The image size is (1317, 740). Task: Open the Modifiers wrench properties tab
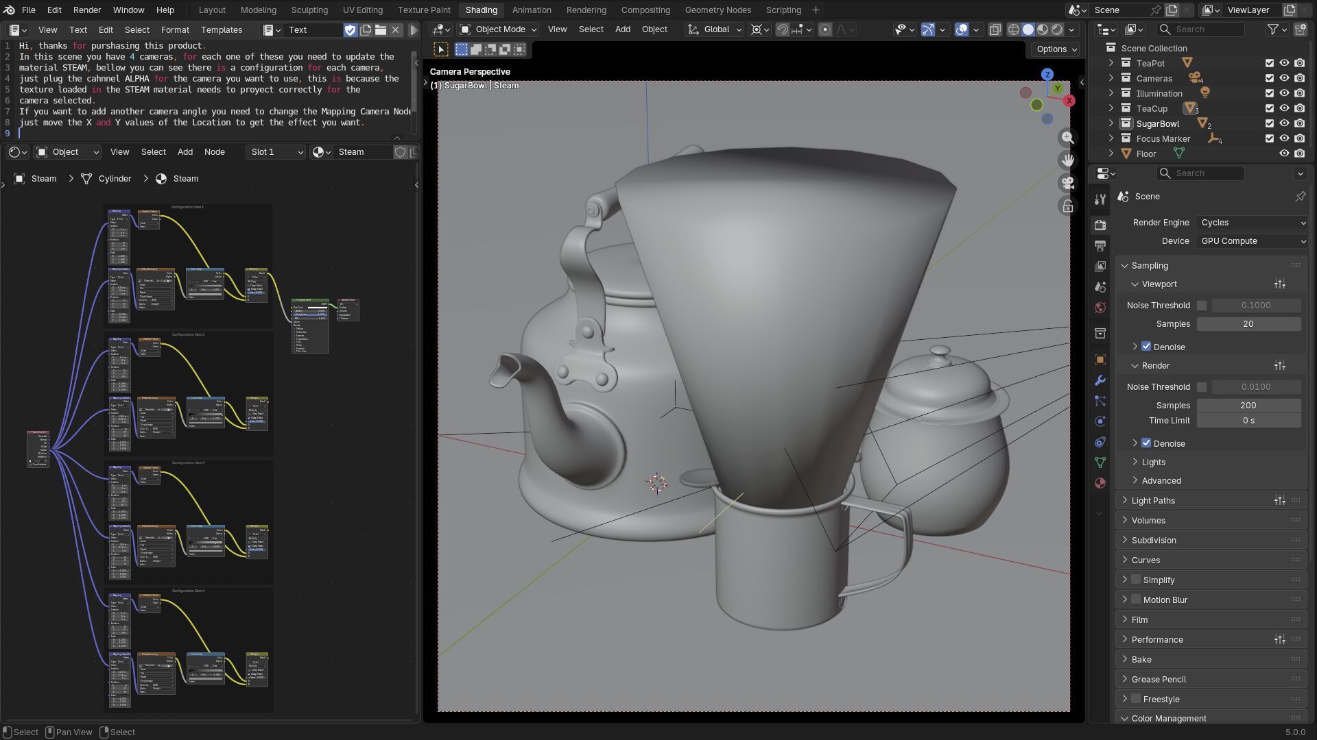(1100, 380)
